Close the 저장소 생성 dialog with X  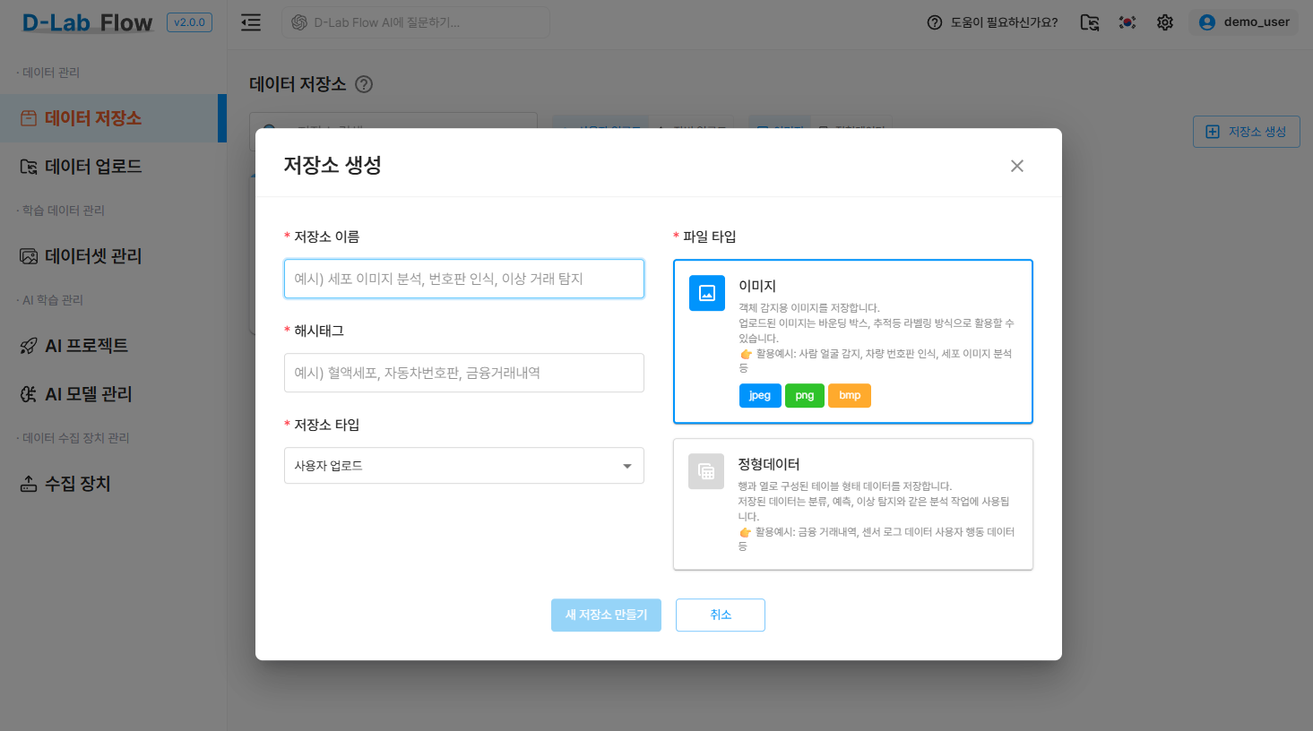1016,166
